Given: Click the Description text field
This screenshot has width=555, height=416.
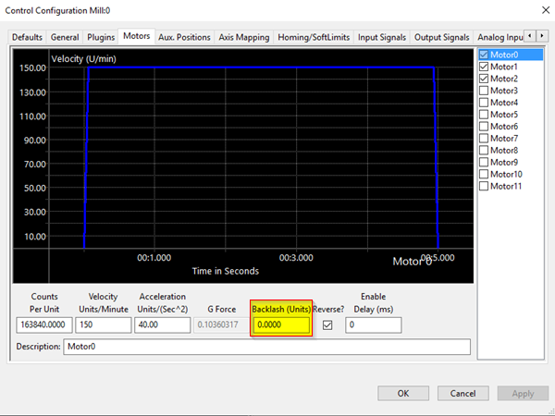Looking at the screenshot, I should [x=265, y=348].
